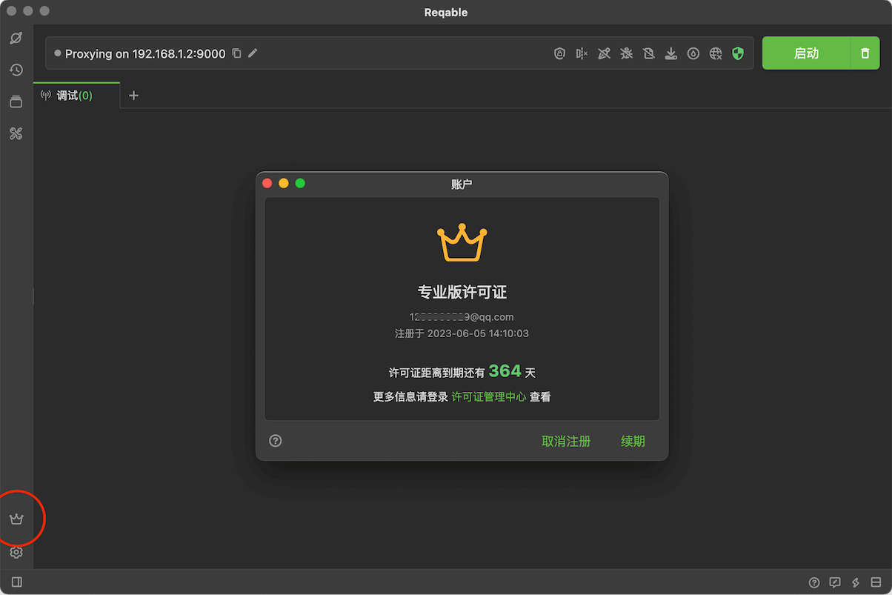Open the 许可证管理中心 link
Viewport: 892px width, 595px height.
(489, 397)
